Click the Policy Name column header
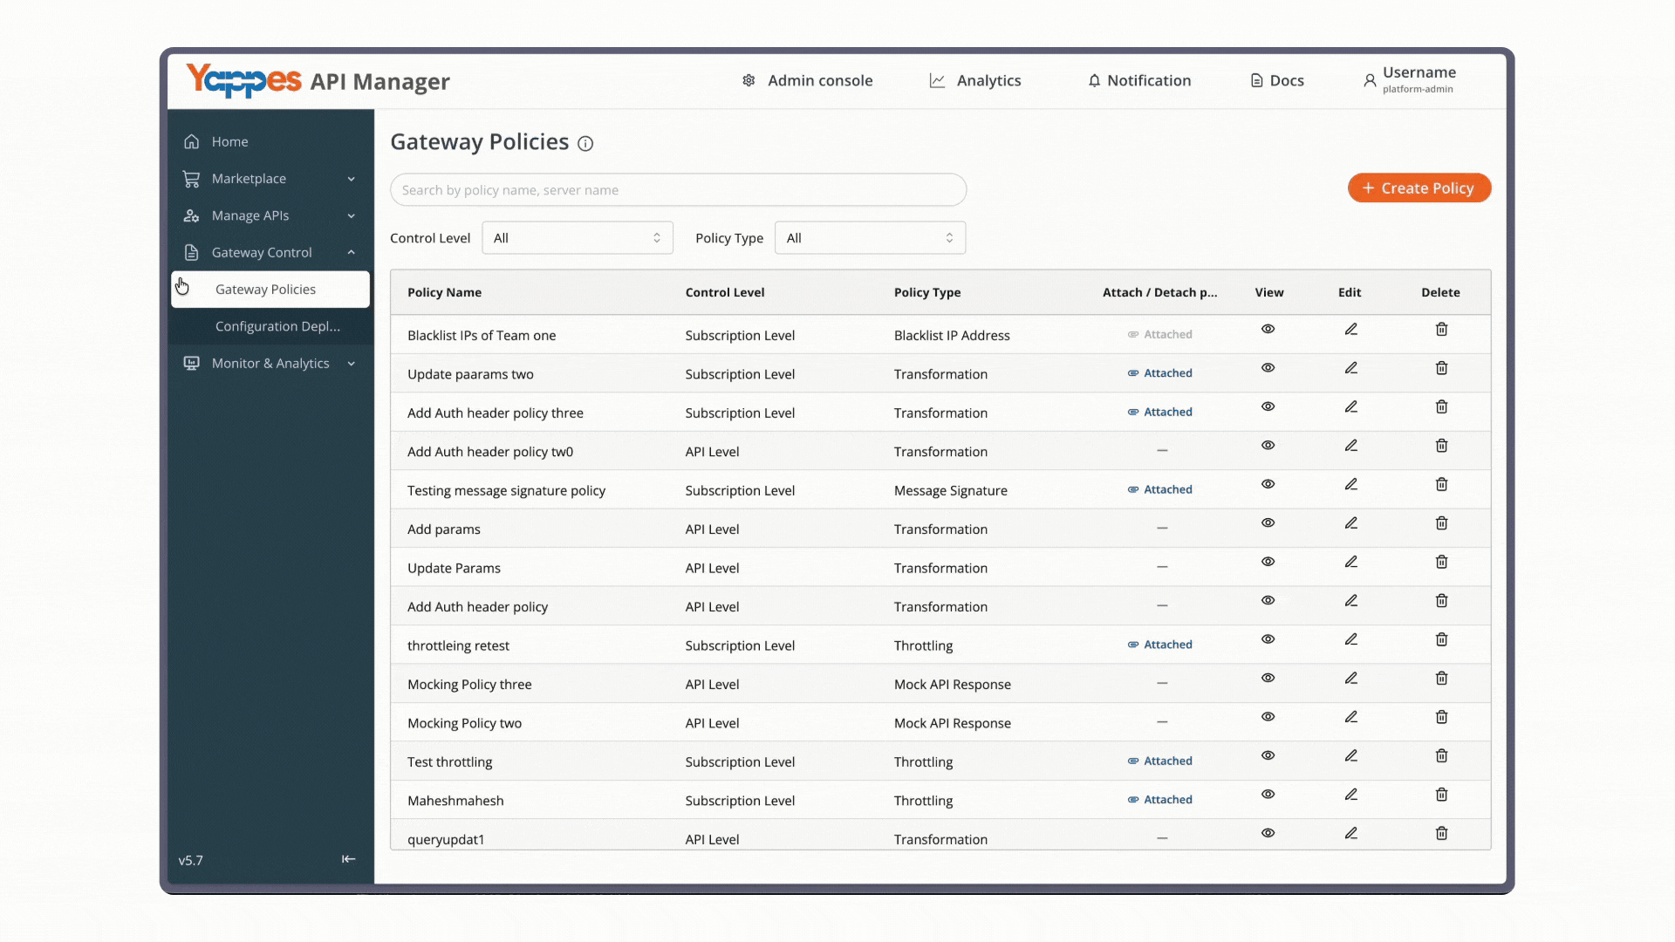The image size is (1675, 942). (444, 293)
